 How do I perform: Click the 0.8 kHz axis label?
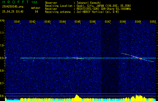[x=2, y=71]
